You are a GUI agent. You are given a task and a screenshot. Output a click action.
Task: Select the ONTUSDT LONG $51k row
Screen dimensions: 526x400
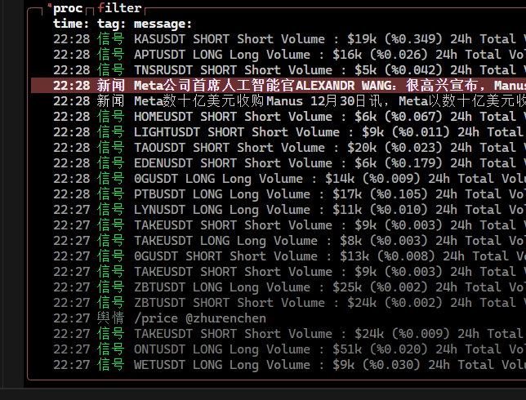[279, 349]
